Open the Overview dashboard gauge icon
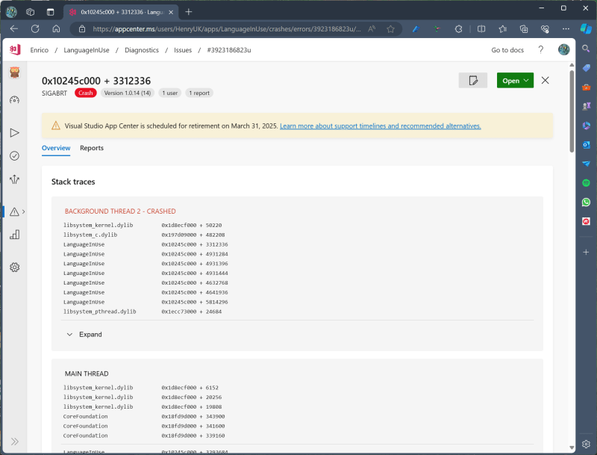This screenshot has width=597, height=455. pyautogui.click(x=14, y=100)
